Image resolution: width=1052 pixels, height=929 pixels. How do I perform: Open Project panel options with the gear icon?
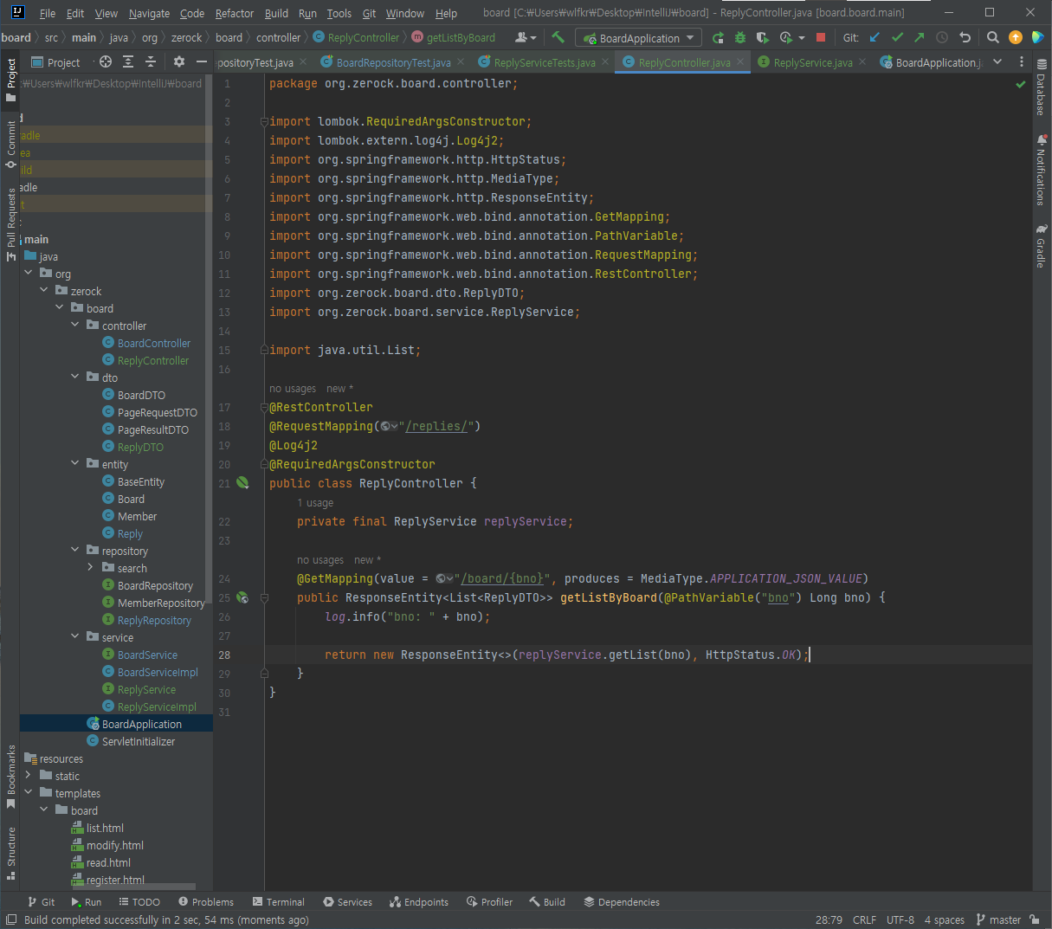tap(179, 61)
